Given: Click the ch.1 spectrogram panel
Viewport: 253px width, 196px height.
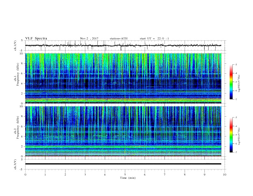Looking at the screenshot, I should 123,78.
